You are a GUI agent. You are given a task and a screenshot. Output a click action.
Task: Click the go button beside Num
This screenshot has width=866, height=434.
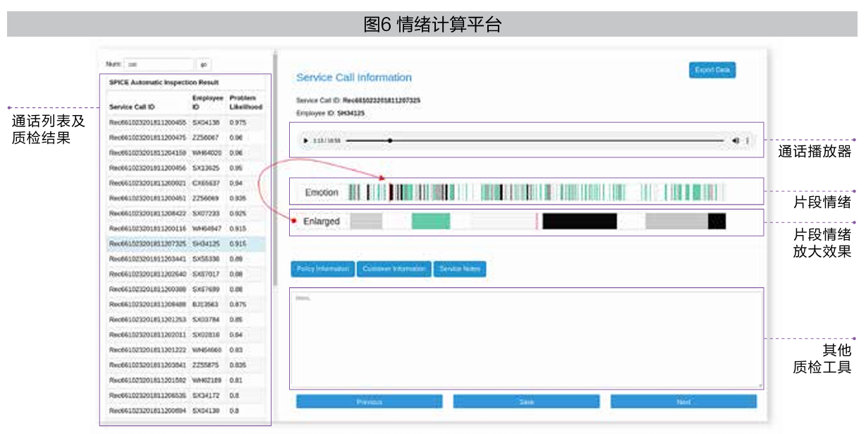coord(203,64)
